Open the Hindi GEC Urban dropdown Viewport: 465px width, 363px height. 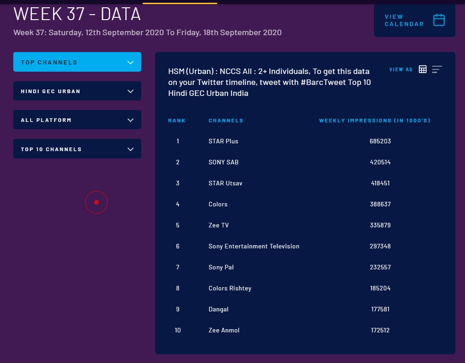click(x=77, y=91)
